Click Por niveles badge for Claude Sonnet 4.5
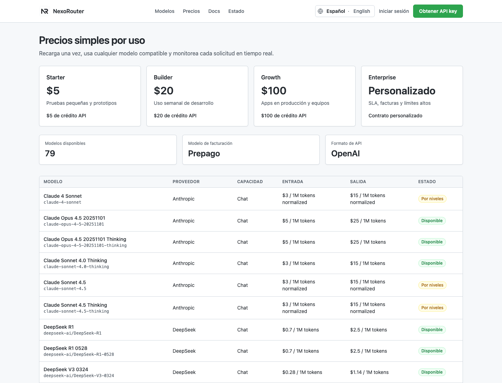This screenshot has height=383, width=502. coord(432,285)
